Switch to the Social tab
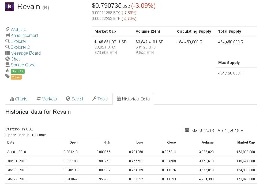The image size is (267, 184). pos(74,99)
